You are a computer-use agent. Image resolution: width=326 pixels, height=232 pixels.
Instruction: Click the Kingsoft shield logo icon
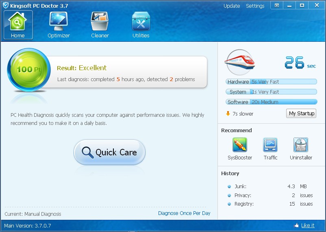[x=6, y=5]
